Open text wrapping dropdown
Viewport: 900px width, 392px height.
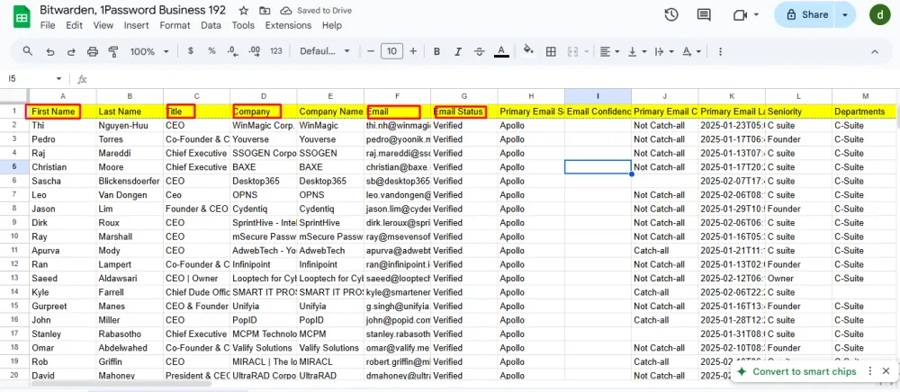(x=664, y=51)
